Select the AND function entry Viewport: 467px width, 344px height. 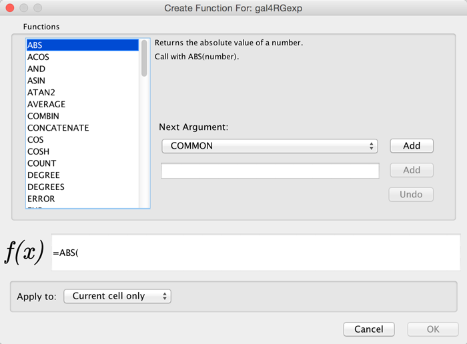[37, 69]
